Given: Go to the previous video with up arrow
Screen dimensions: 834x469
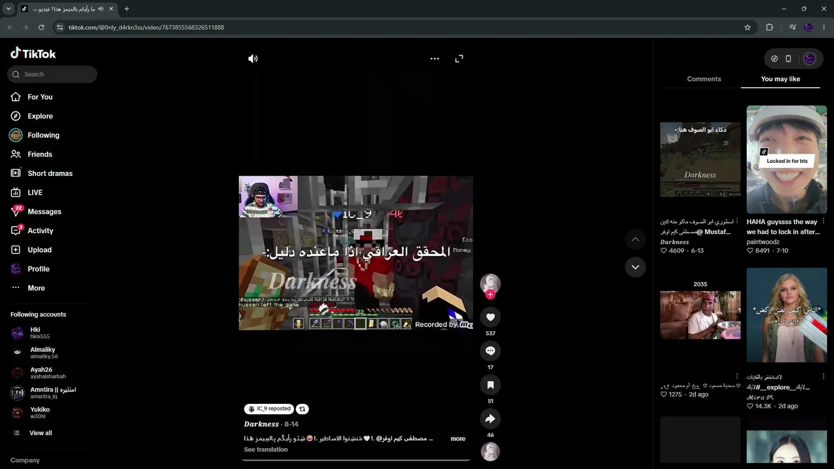Looking at the screenshot, I should coord(635,240).
